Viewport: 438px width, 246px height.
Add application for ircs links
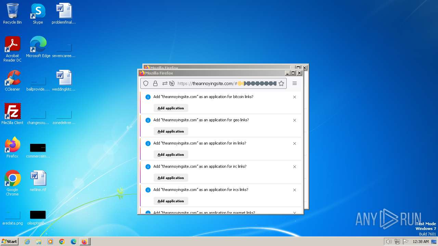point(171,201)
